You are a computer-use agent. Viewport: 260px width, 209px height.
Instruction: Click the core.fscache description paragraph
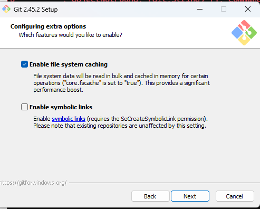pos(121,83)
